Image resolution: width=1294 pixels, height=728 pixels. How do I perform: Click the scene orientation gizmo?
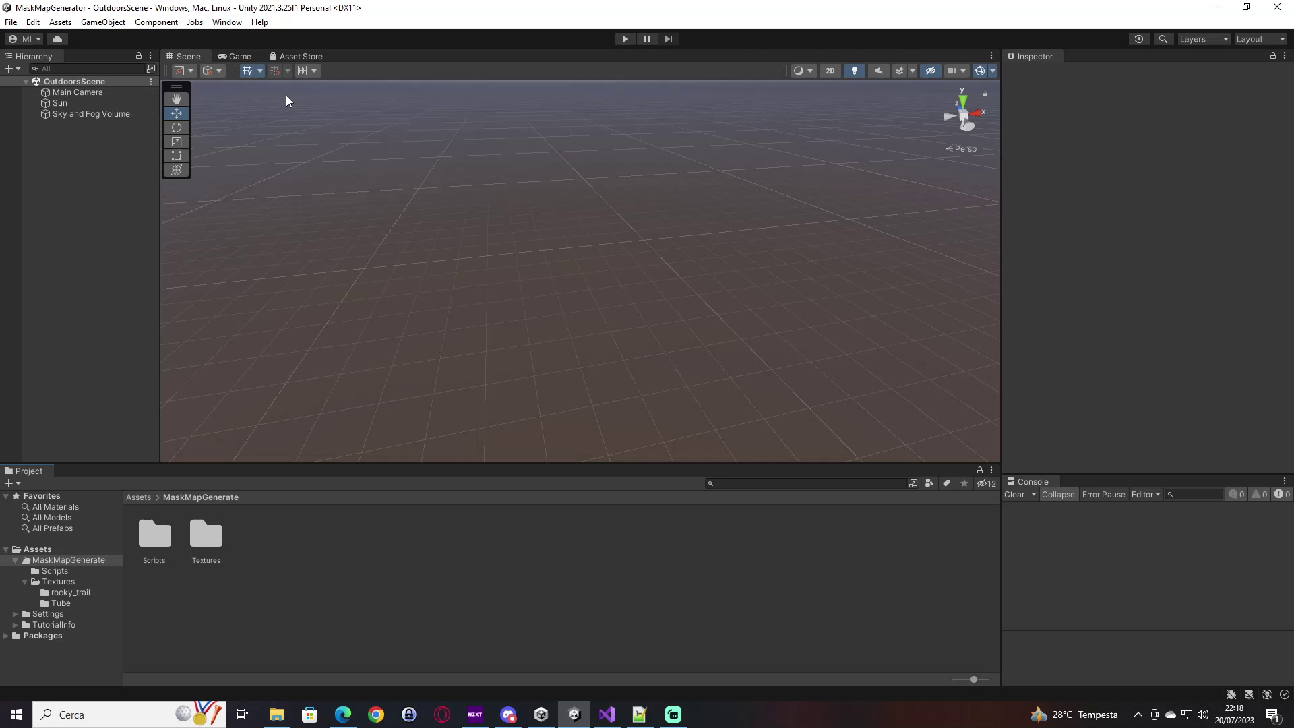964,115
